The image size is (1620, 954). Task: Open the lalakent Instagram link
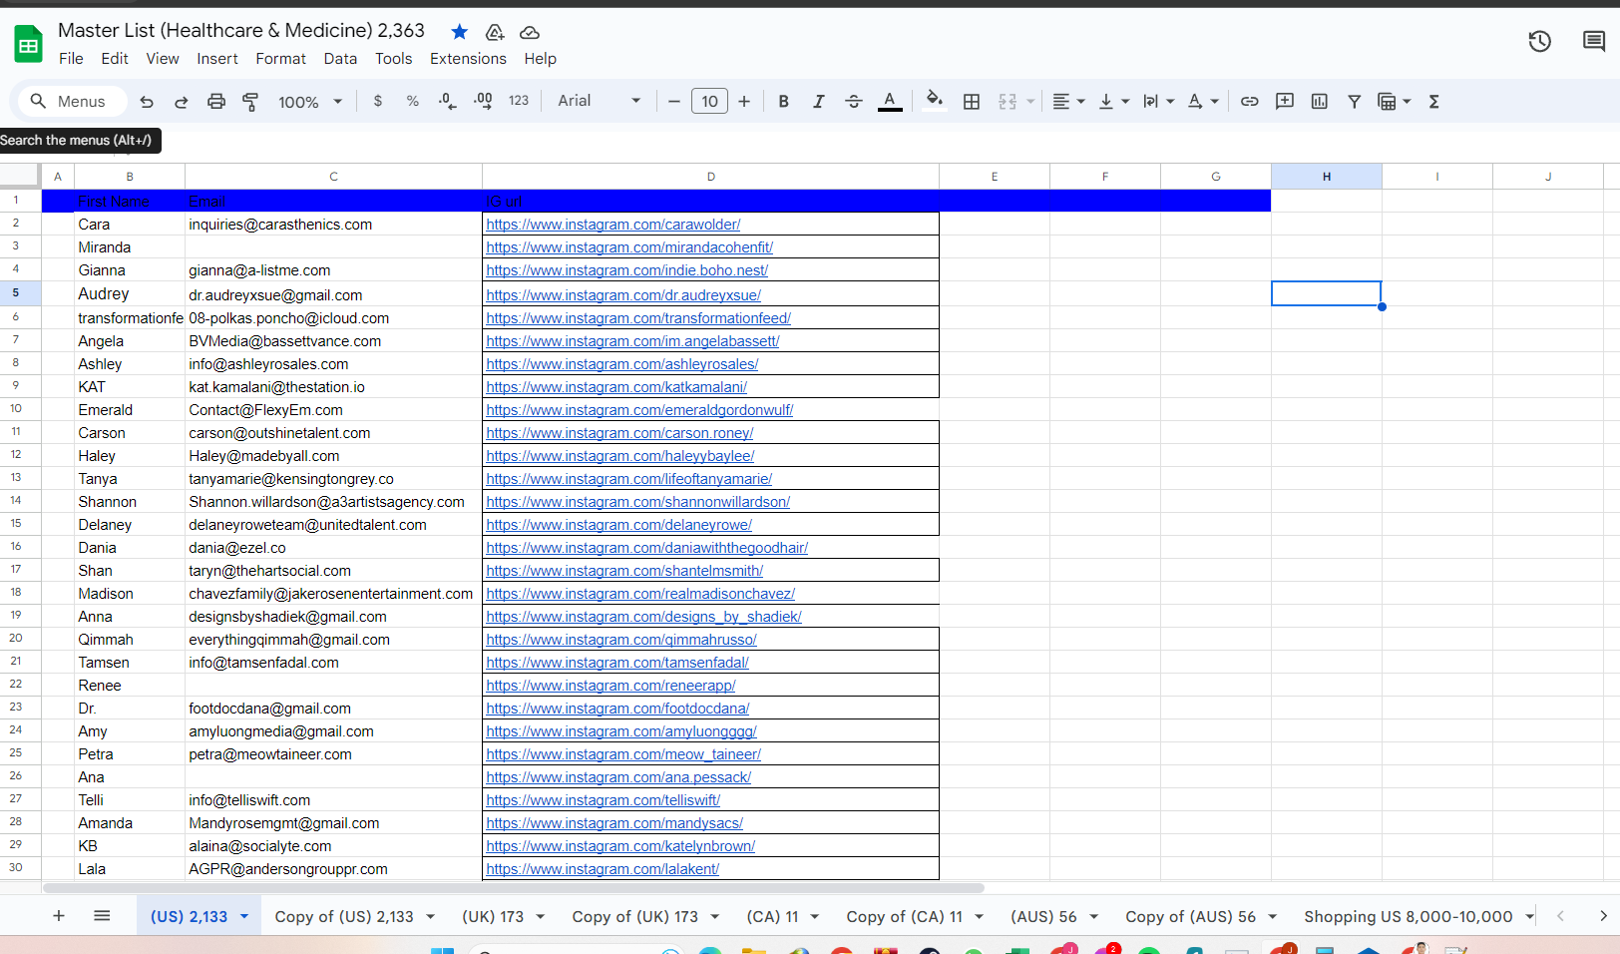click(x=603, y=869)
